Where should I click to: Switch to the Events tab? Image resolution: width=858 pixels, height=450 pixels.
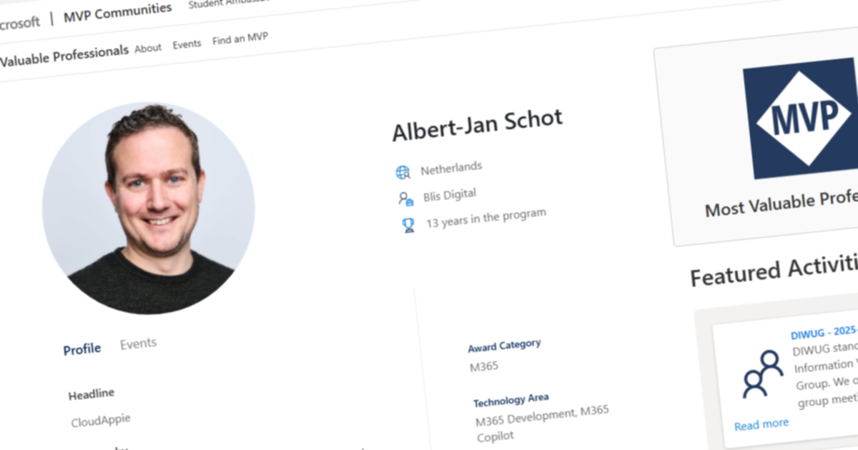(x=138, y=344)
